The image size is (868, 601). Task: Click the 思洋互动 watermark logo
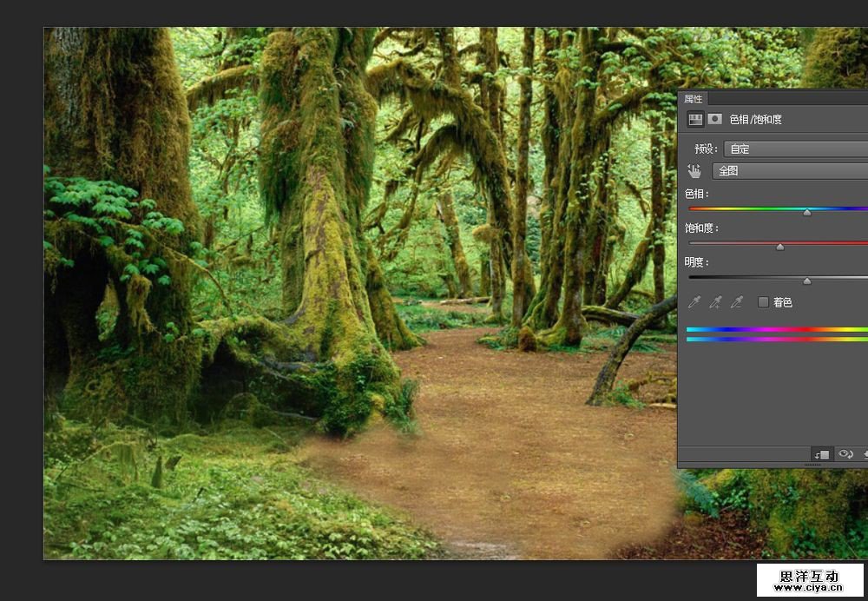[809, 580]
